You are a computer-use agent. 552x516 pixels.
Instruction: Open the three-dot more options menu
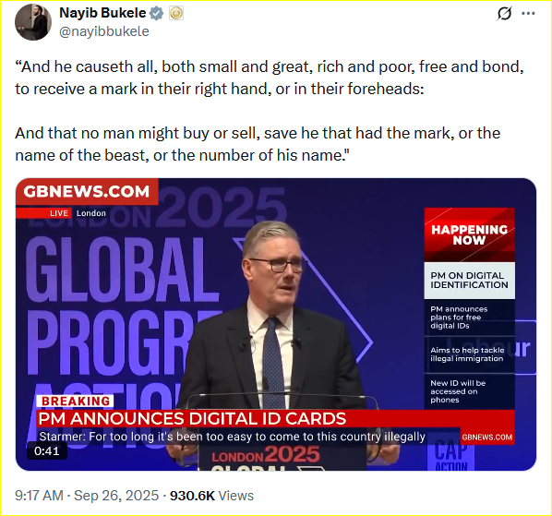528,14
